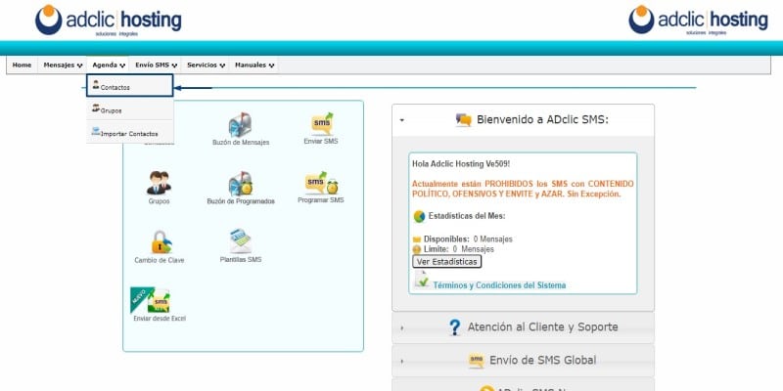Click the Enviar desde Excel icon

(x=150, y=300)
